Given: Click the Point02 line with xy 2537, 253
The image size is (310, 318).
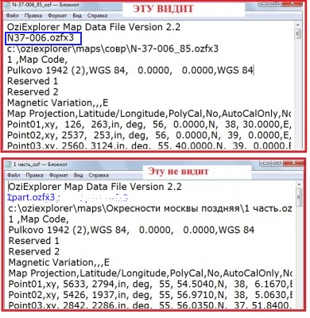Looking at the screenshot, I should [x=149, y=135].
